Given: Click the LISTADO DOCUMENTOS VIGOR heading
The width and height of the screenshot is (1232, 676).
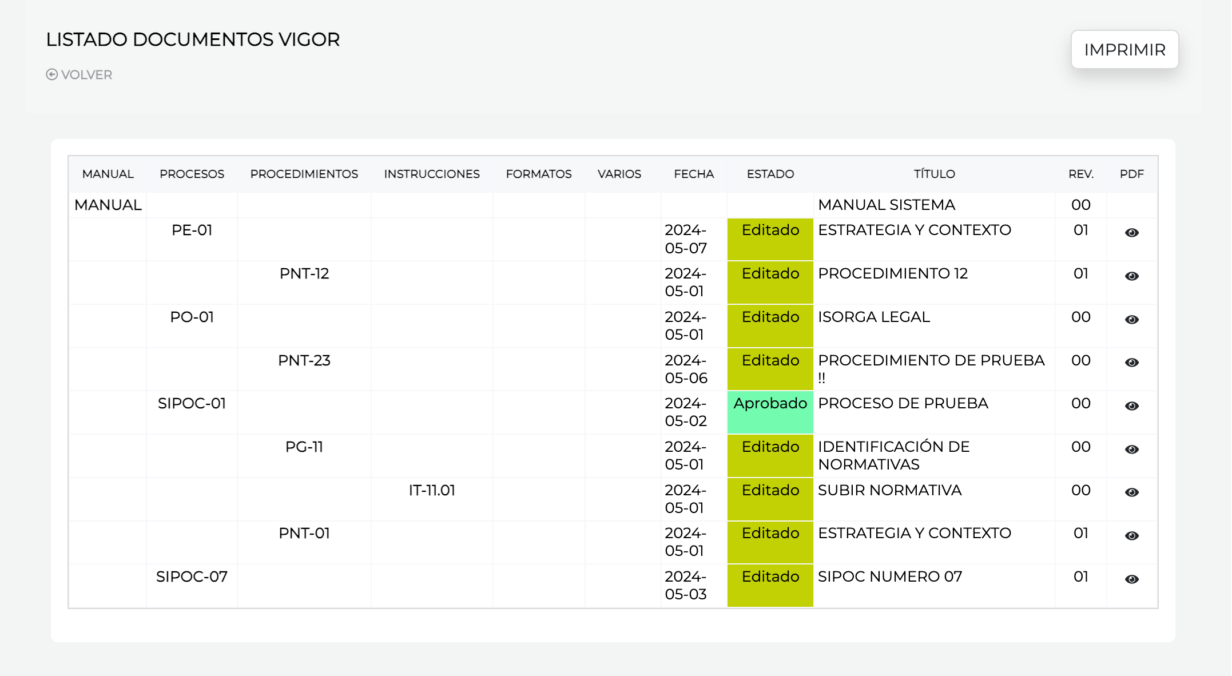Looking at the screenshot, I should pos(193,39).
